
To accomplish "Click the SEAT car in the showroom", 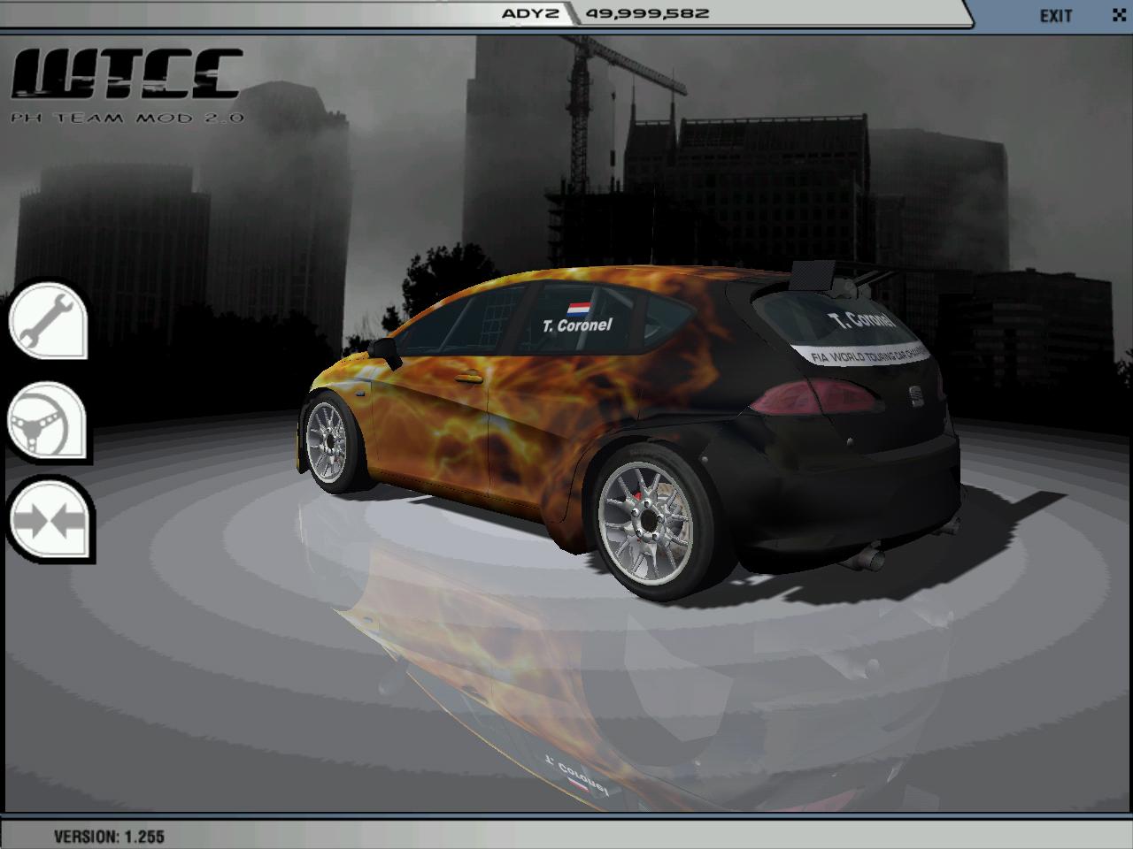I will point(630,433).
